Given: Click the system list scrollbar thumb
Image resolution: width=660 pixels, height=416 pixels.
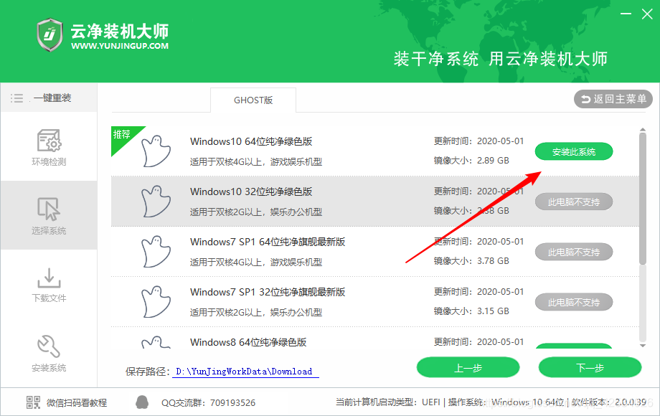Looking at the screenshot, I should (x=643, y=199).
